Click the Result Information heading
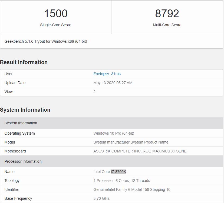 click(x=24, y=62)
